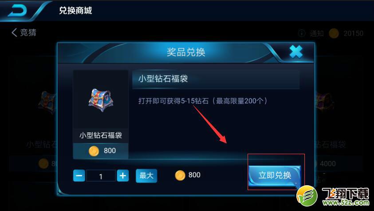Click the coin icon under the chest card

tap(94, 151)
